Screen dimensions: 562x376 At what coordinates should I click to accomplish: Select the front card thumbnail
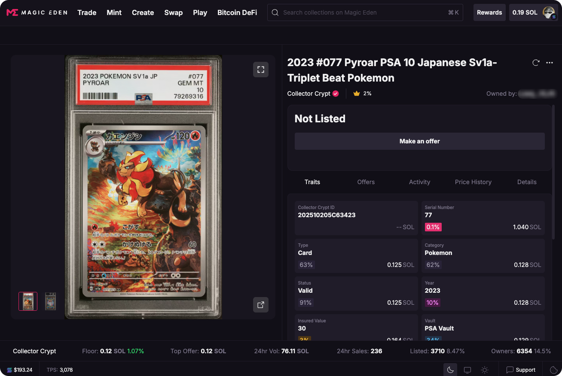pyautogui.click(x=28, y=301)
